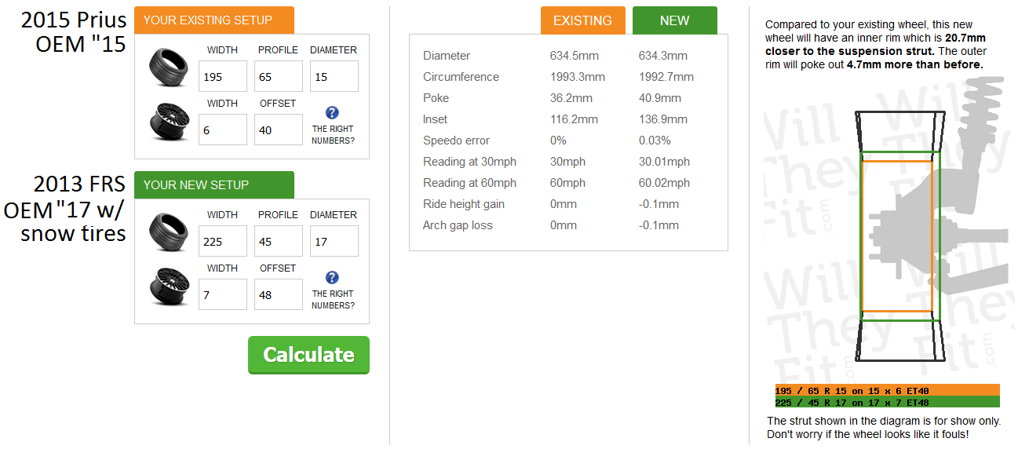1018x449 pixels.
Task: Click the new setup wheel rim image
Action: click(168, 287)
